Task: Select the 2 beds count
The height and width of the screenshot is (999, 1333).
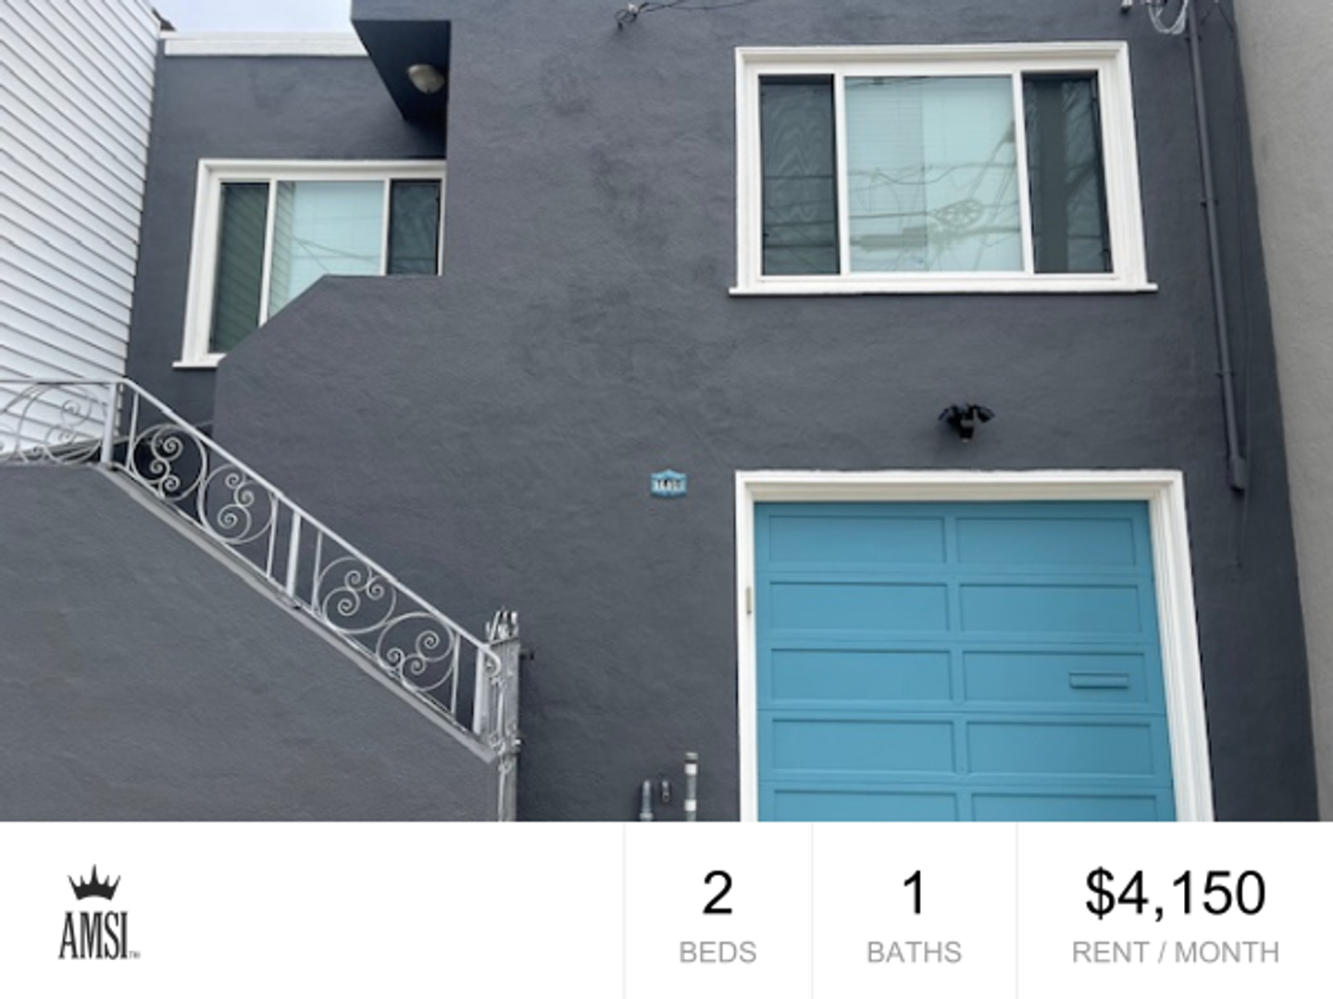Action: click(717, 893)
